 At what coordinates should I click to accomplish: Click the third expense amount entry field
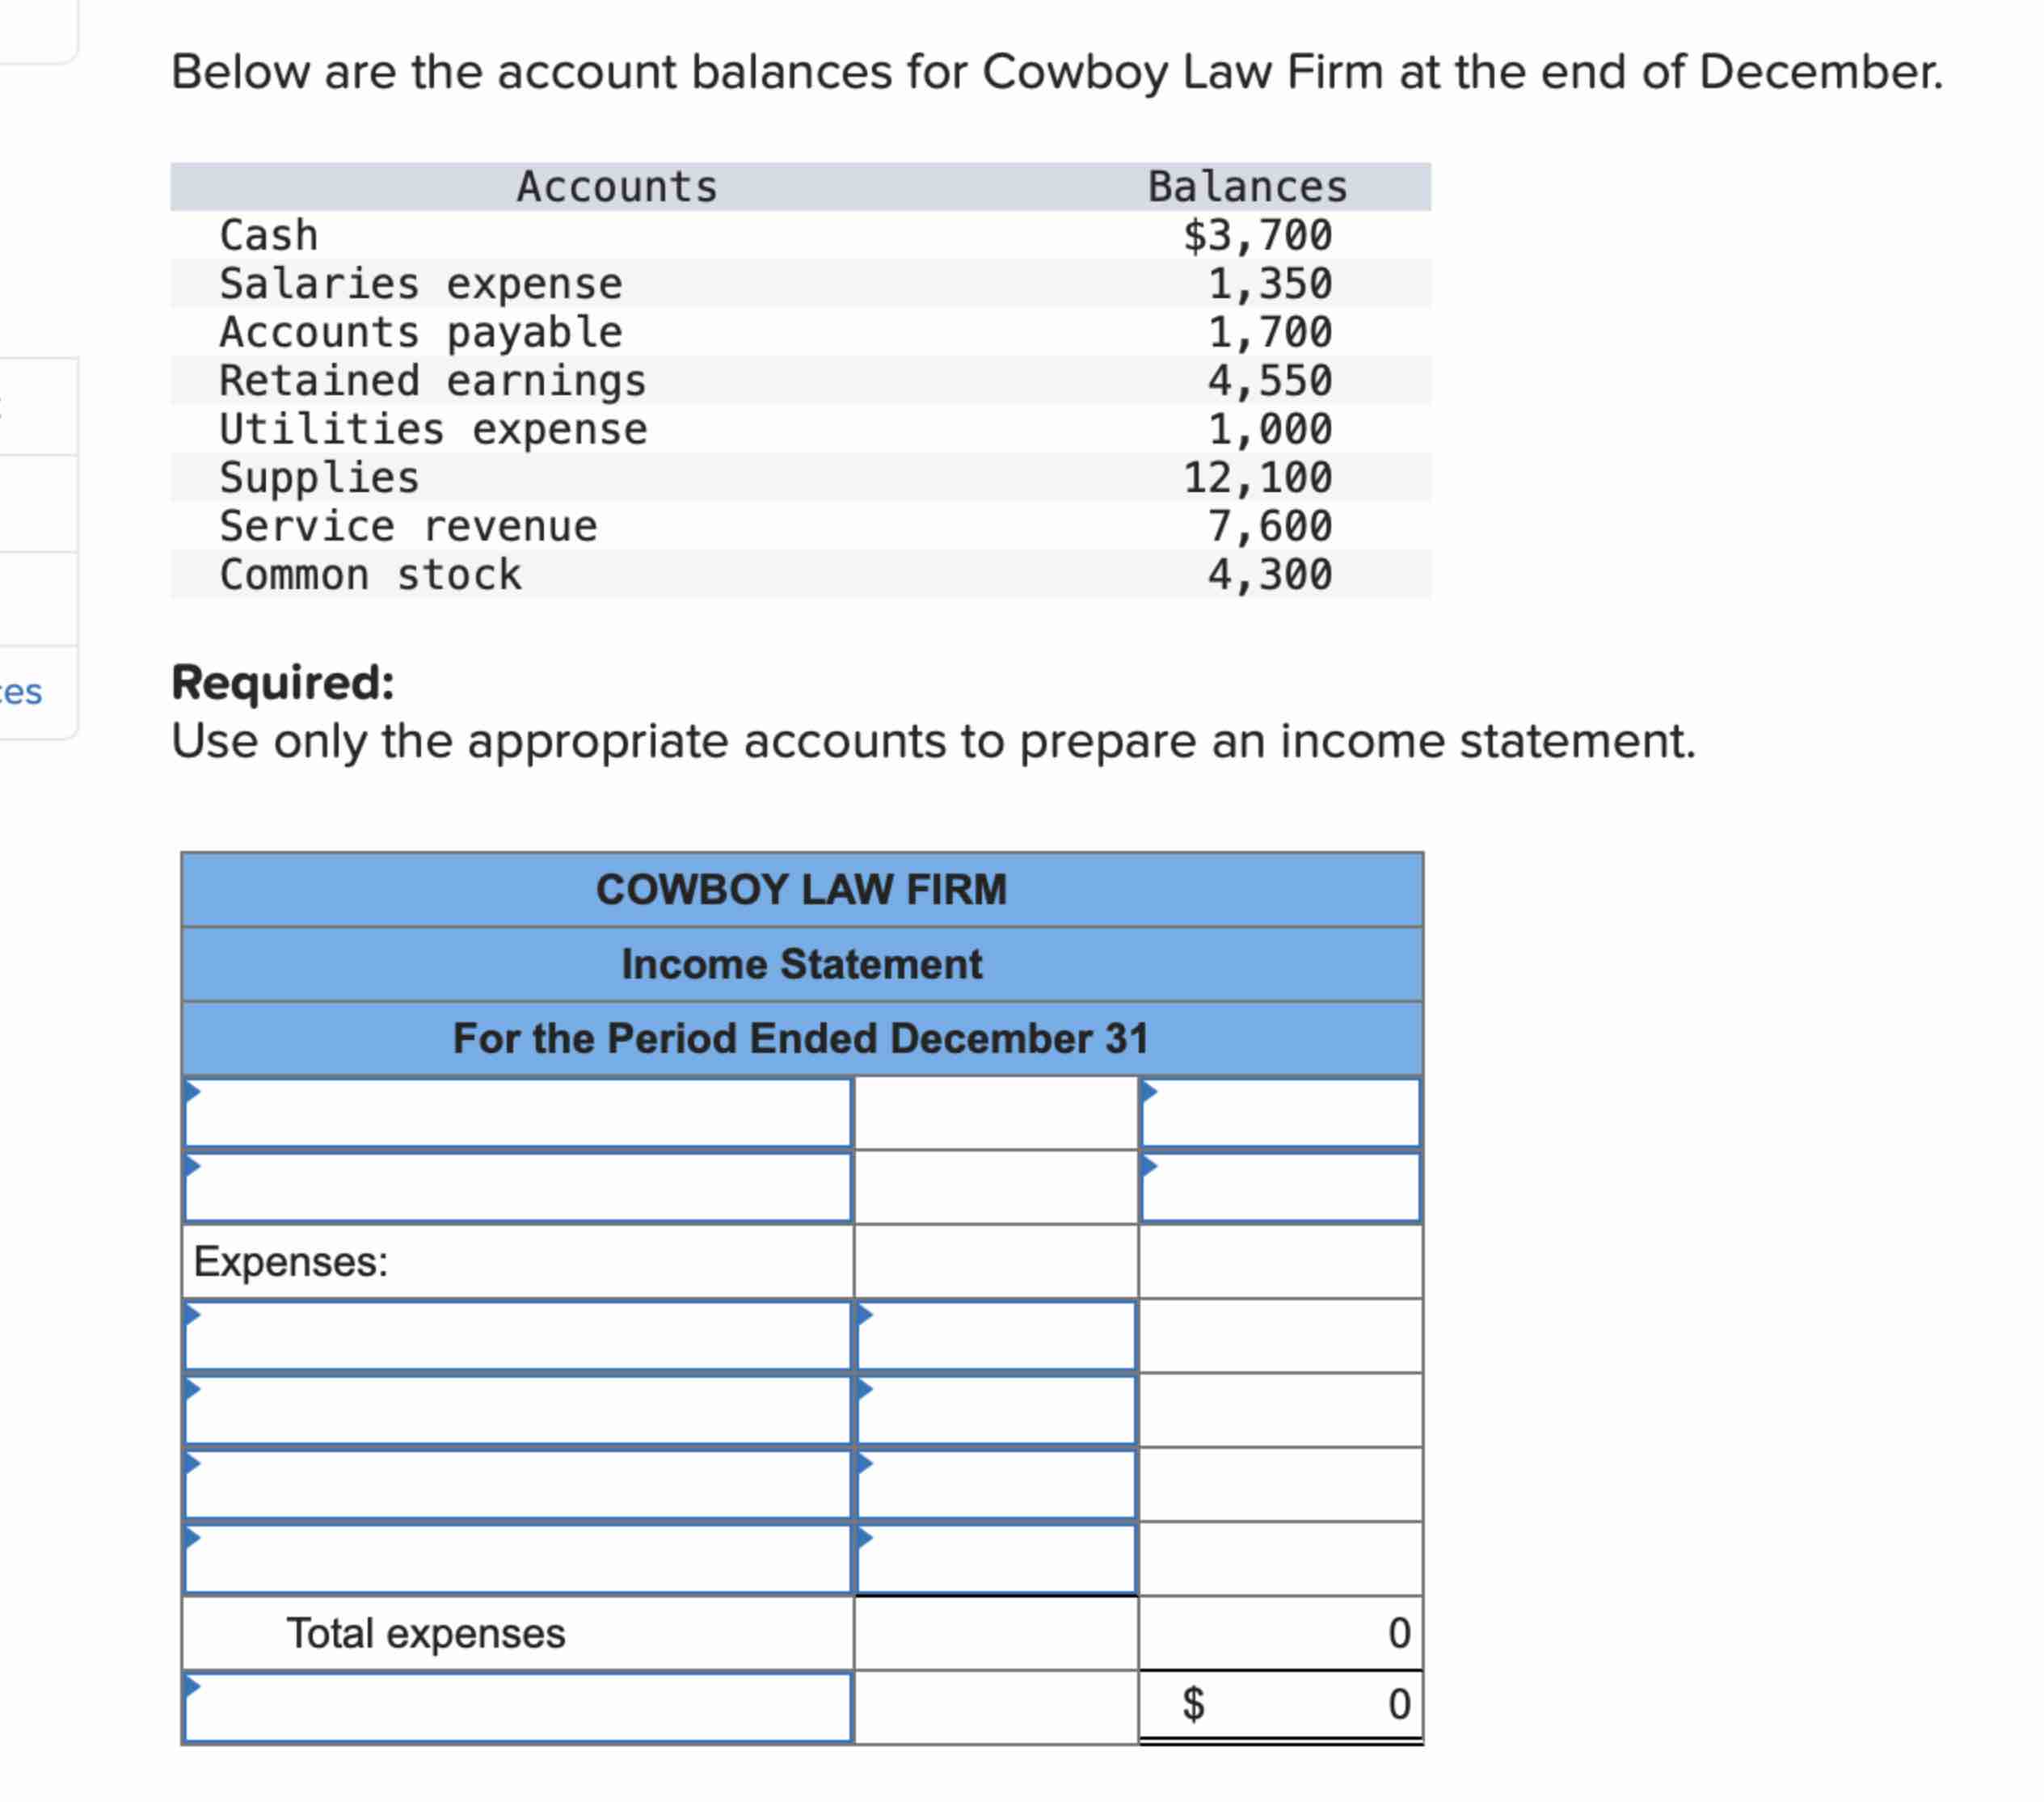pos(995,1488)
